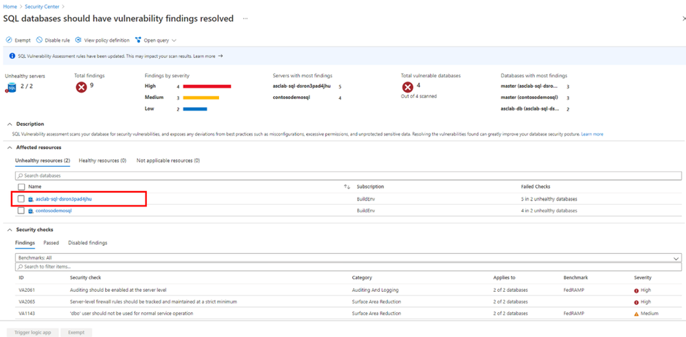Collapse the Affected resources section
Screen dimensions: 686x337
pyautogui.click(x=10, y=148)
